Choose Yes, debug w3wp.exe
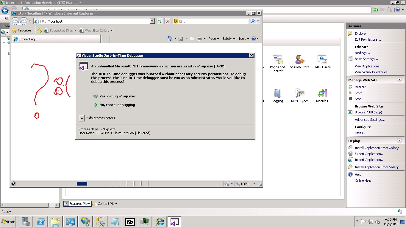The image size is (406, 228). tap(114, 96)
